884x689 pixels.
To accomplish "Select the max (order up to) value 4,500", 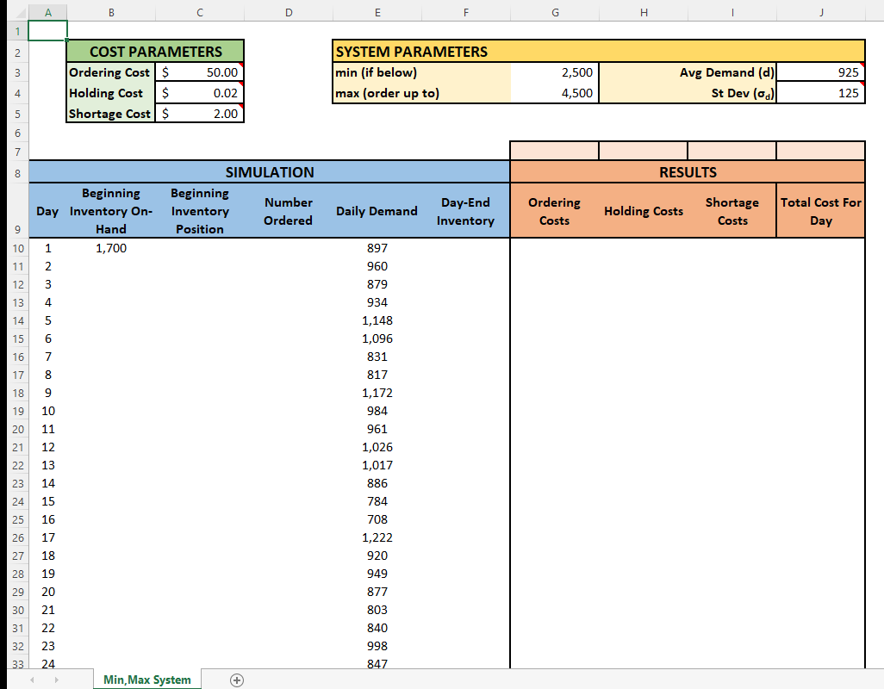I will [555, 92].
